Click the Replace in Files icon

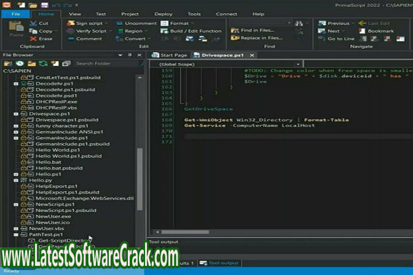(235, 38)
